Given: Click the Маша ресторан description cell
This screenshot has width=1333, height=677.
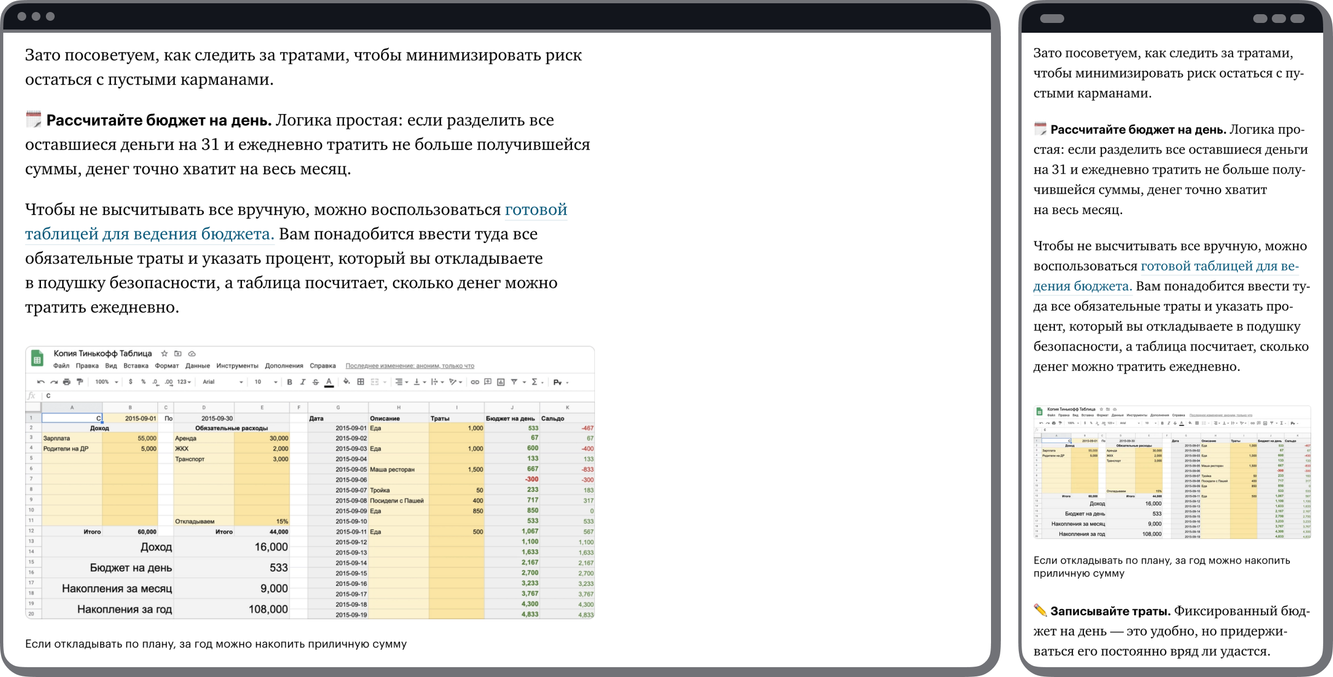Looking at the screenshot, I should coord(399,470).
